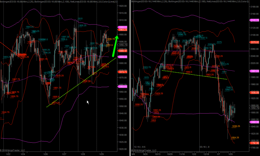Select the red 1888.47 price marker
The width and height of the screenshot is (260, 156).
coord(122,51)
